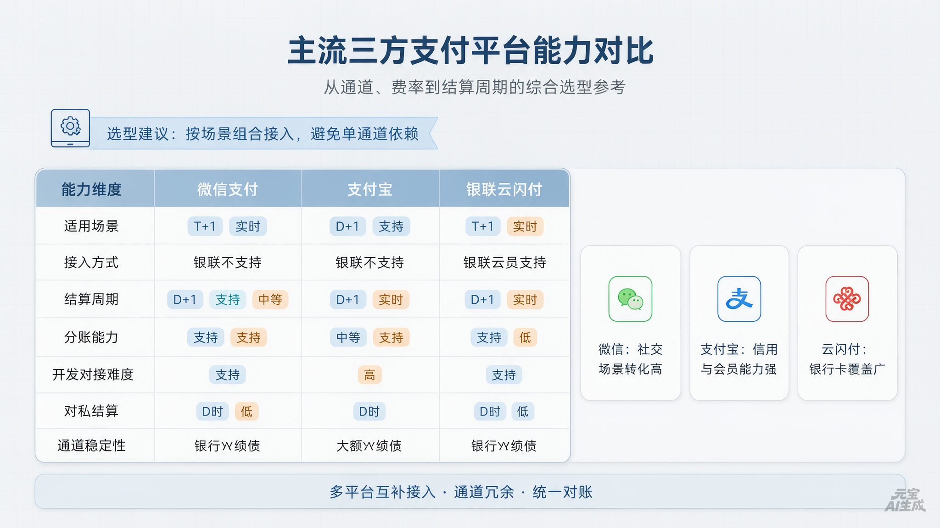940x528 pixels.
Task: Click the bottom bar 多平台互补接入 text
Action: (x=382, y=492)
